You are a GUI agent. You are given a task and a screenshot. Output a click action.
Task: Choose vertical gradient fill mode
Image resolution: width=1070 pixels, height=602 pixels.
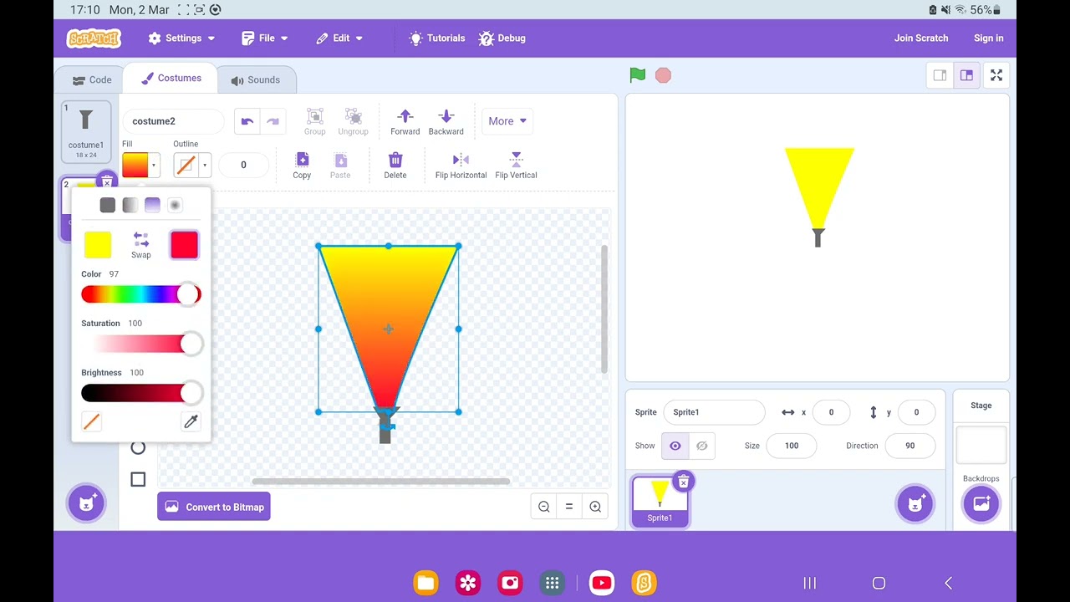pyautogui.click(x=152, y=205)
